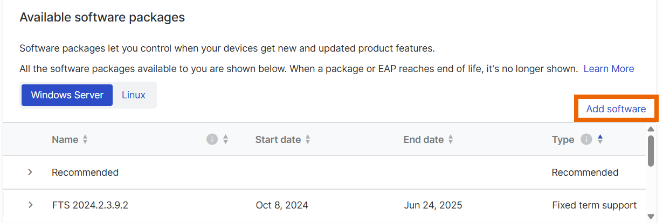This screenshot has width=663, height=223.
Task: Expand the Recommended package row
Action: pos(30,172)
